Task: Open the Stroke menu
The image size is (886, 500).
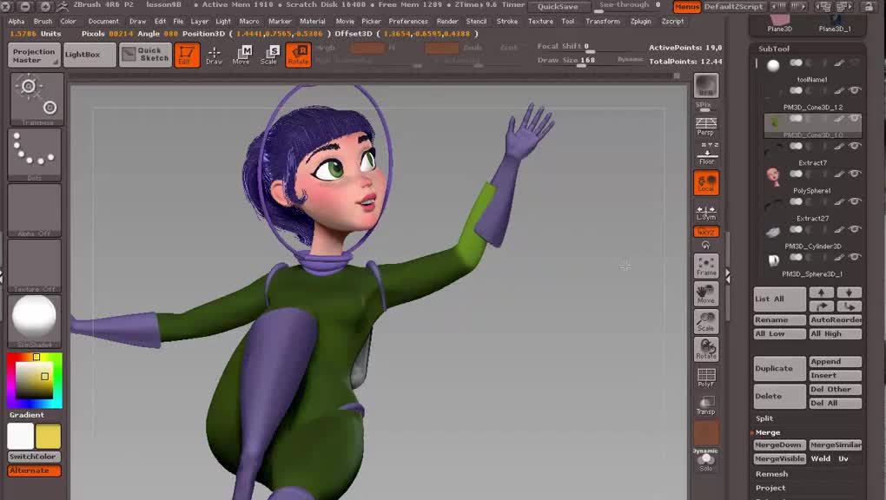Action: tap(507, 22)
